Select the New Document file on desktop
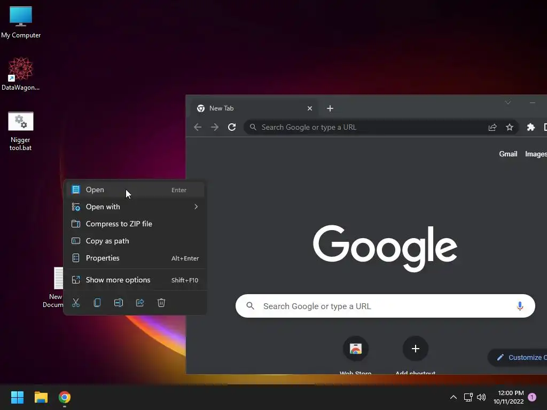 (x=53, y=287)
